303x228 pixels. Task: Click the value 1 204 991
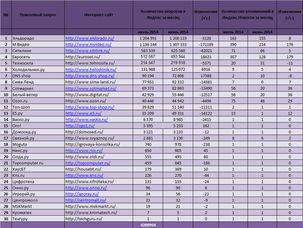(148, 38)
